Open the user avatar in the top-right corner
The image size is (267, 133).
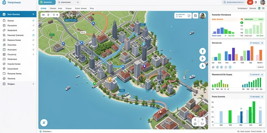pos(263,2)
